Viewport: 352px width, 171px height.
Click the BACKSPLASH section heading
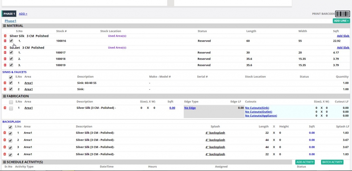coord(11,122)
